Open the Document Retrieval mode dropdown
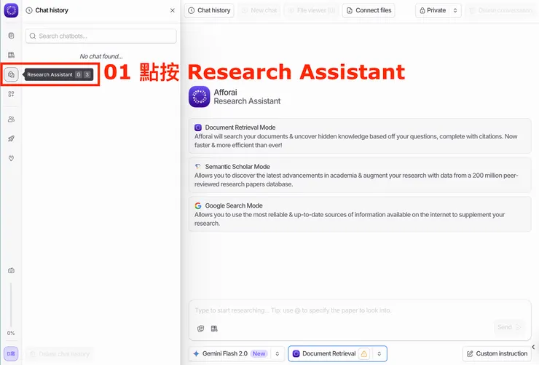This screenshot has width=539, height=365. tap(337, 353)
